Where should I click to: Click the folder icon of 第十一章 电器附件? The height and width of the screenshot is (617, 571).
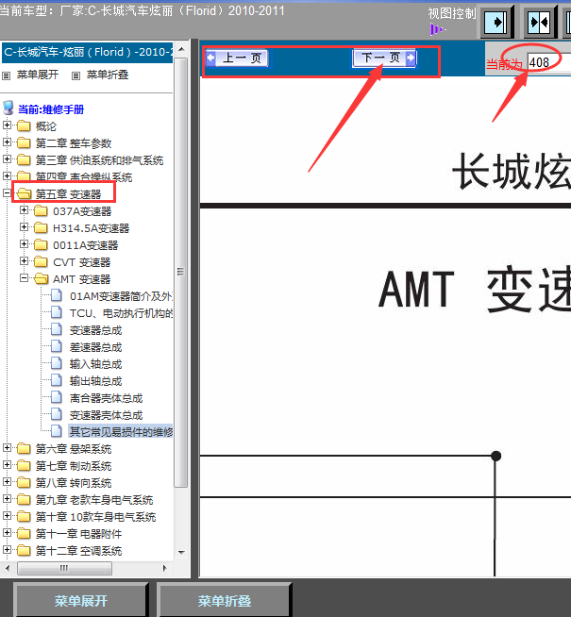pos(24,533)
